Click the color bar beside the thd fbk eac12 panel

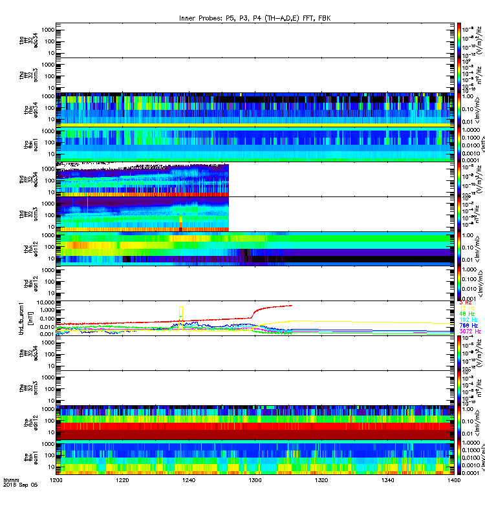point(459,284)
